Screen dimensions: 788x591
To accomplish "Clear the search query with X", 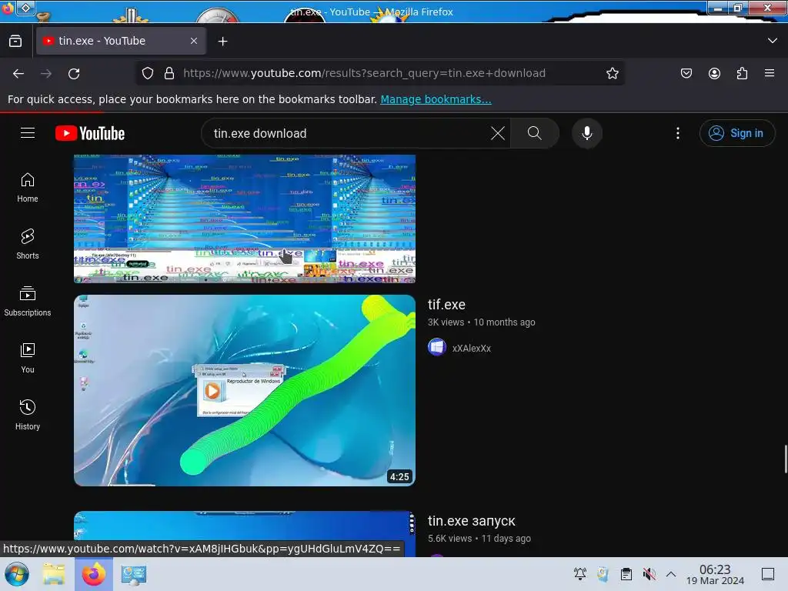I will click(498, 133).
